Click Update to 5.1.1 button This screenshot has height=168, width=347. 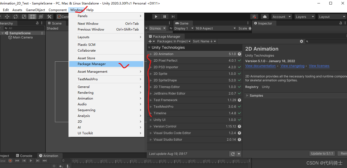click(x=322, y=154)
